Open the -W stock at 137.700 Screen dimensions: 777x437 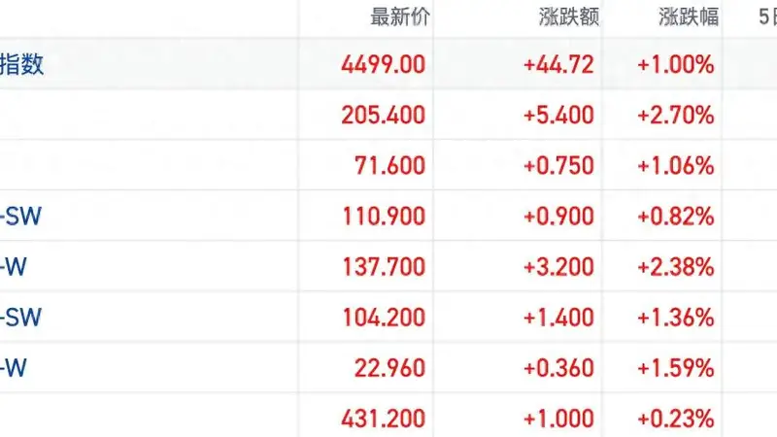14,267
